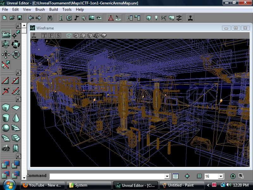Toggle realtime preview joystick icon in viewport

click(x=34, y=35)
